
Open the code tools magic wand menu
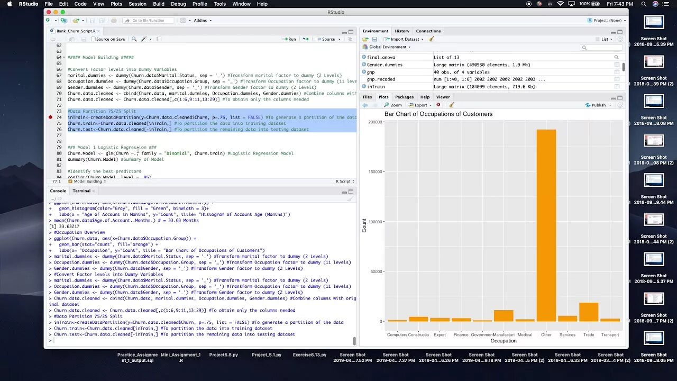pyautogui.click(x=145, y=39)
